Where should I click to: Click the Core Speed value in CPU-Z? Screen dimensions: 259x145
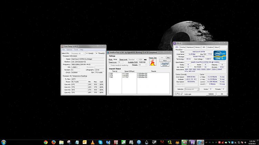click(191, 77)
